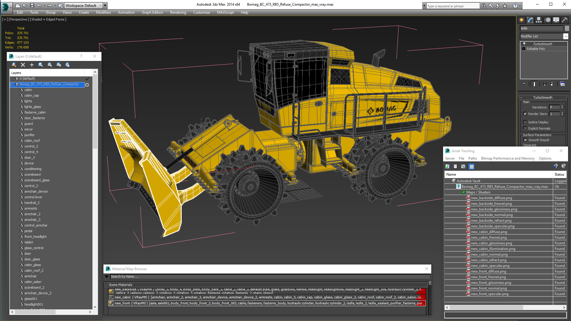This screenshot has height=321, width=571.
Task: Toggle checkmark for 0 (default) layer
Action: pos(87,79)
